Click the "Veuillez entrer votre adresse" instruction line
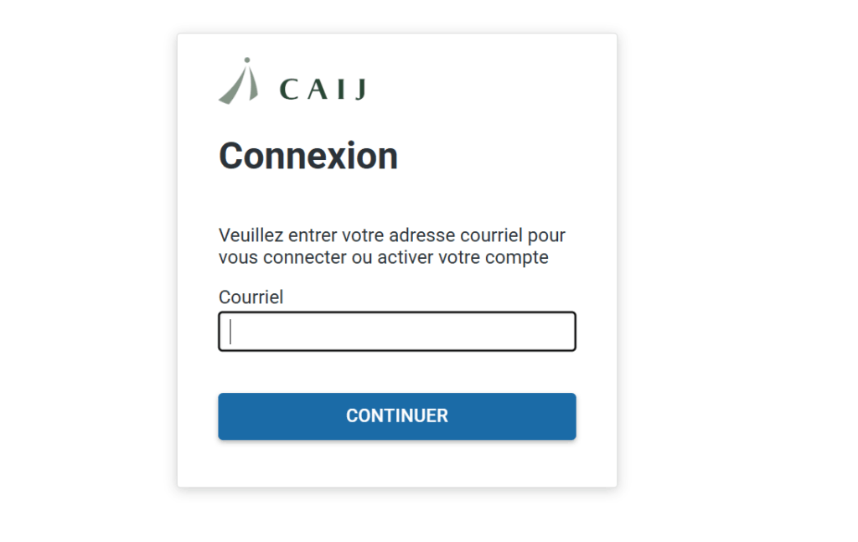Image resolution: width=858 pixels, height=542 pixels. click(391, 235)
